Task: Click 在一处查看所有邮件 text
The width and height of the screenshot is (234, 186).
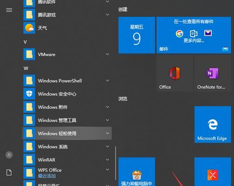Action: pos(194,21)
